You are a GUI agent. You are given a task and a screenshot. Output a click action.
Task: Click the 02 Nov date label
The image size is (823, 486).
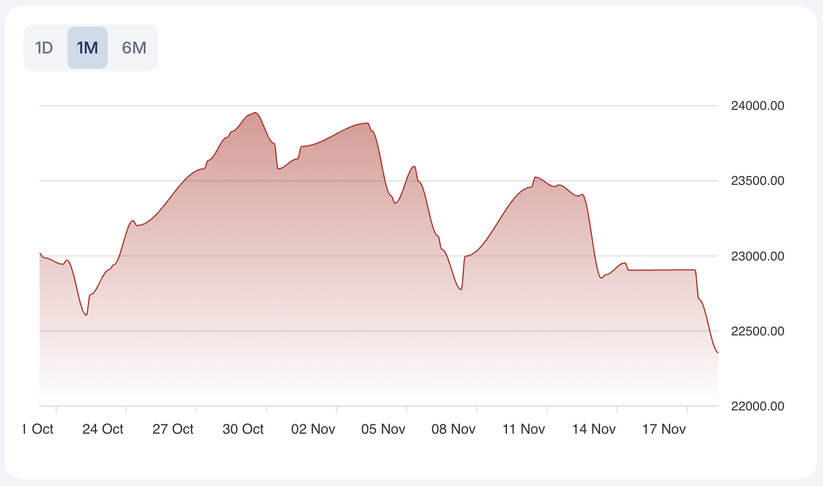pyautogui.click(x=313, y=429)
